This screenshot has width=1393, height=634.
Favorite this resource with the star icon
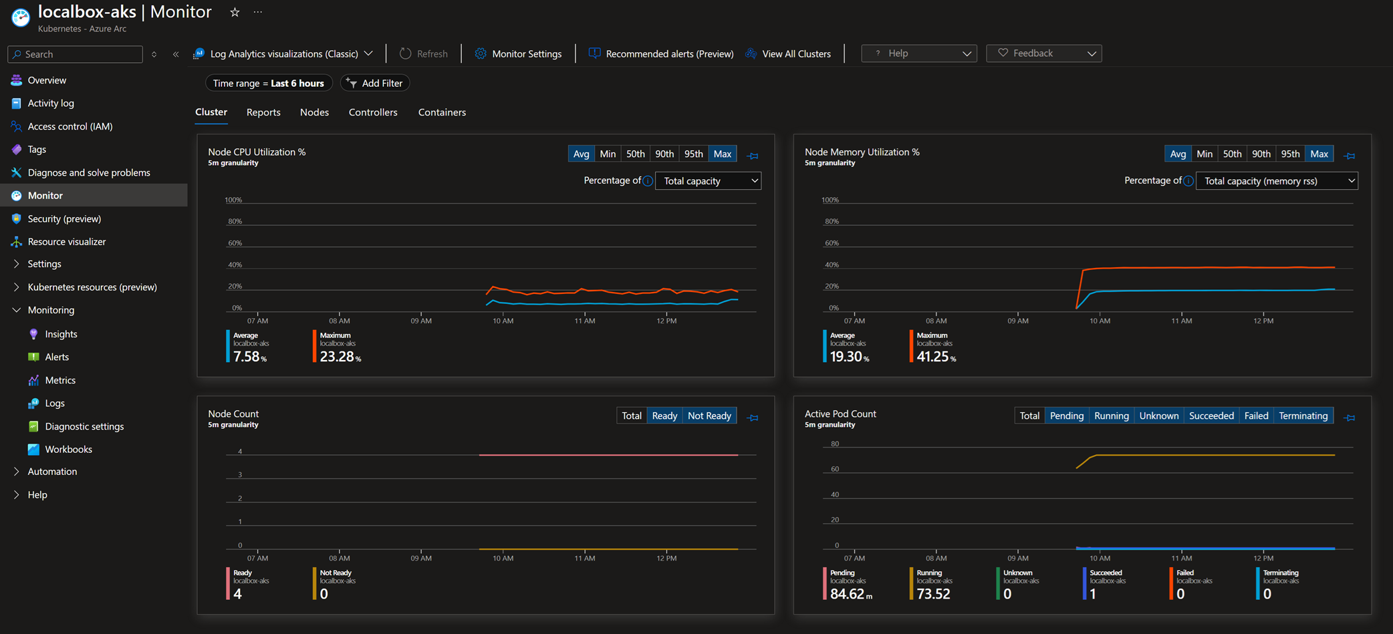click(x=235, y=12)
